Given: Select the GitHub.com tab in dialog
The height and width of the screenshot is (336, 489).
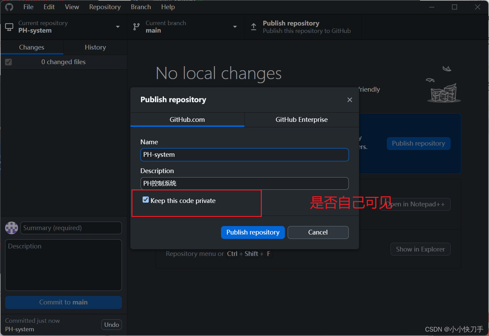Looking at the screenshot, I should coord(187,120).
